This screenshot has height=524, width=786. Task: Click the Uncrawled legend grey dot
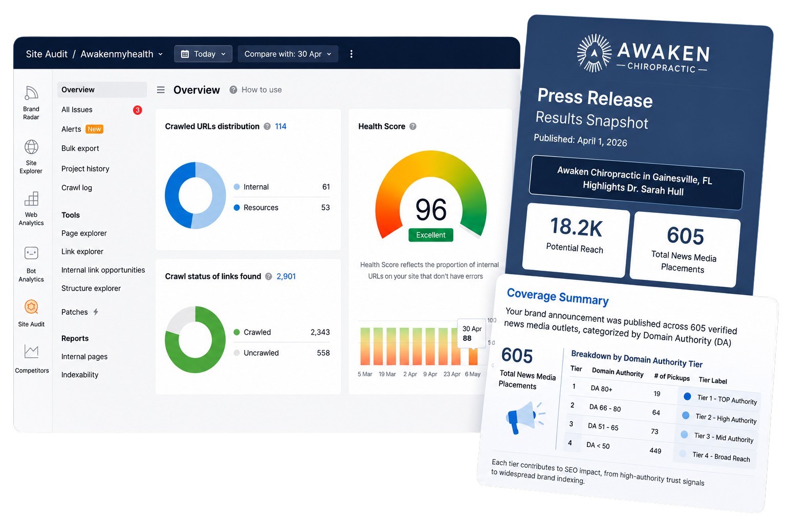(x=237, y=353)
